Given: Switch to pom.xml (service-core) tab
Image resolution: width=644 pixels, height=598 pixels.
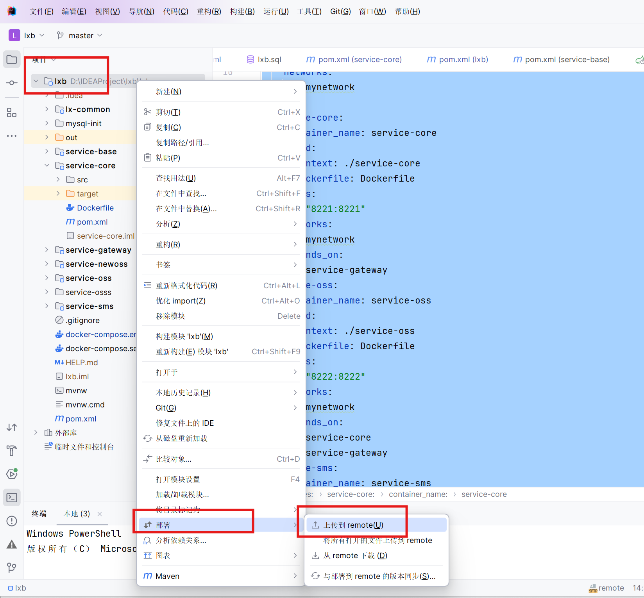Looking at the screenshot, I should point(354,59).
